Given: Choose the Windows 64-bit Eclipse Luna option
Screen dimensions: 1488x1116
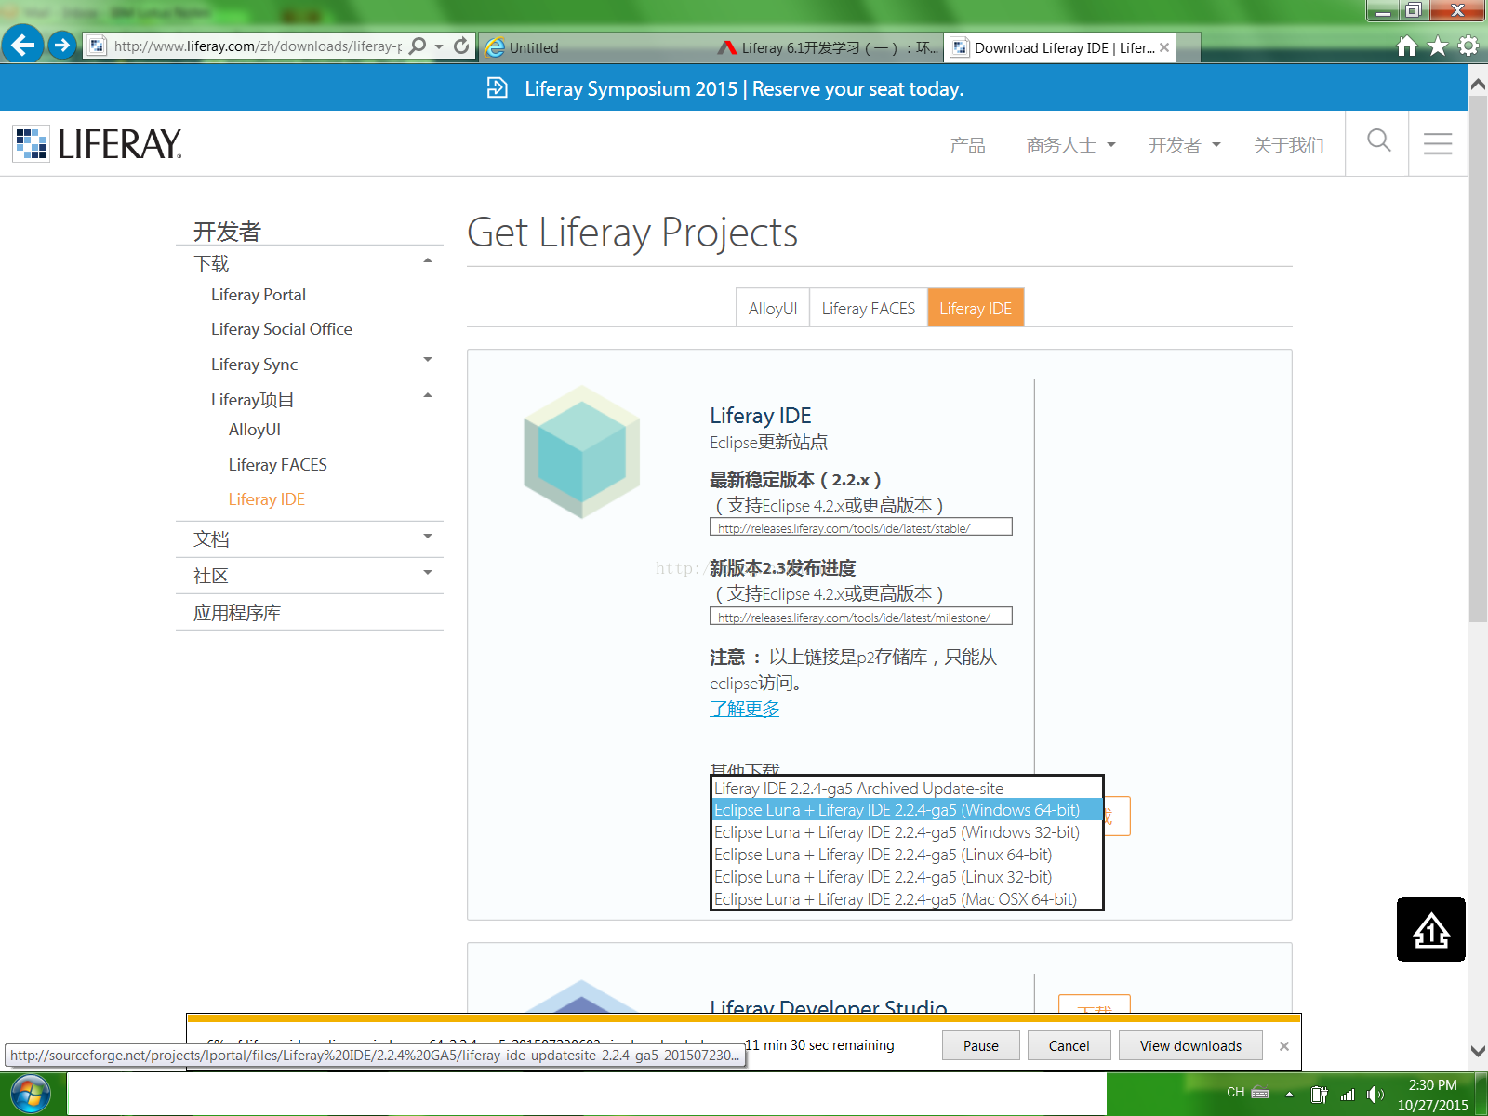Looking at the screenshot, I should point(907,810).
